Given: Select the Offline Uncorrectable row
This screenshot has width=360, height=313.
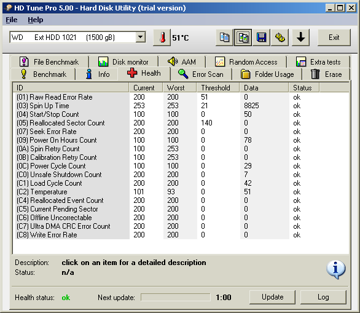Looking at the screenshot, I should [181, 218].
